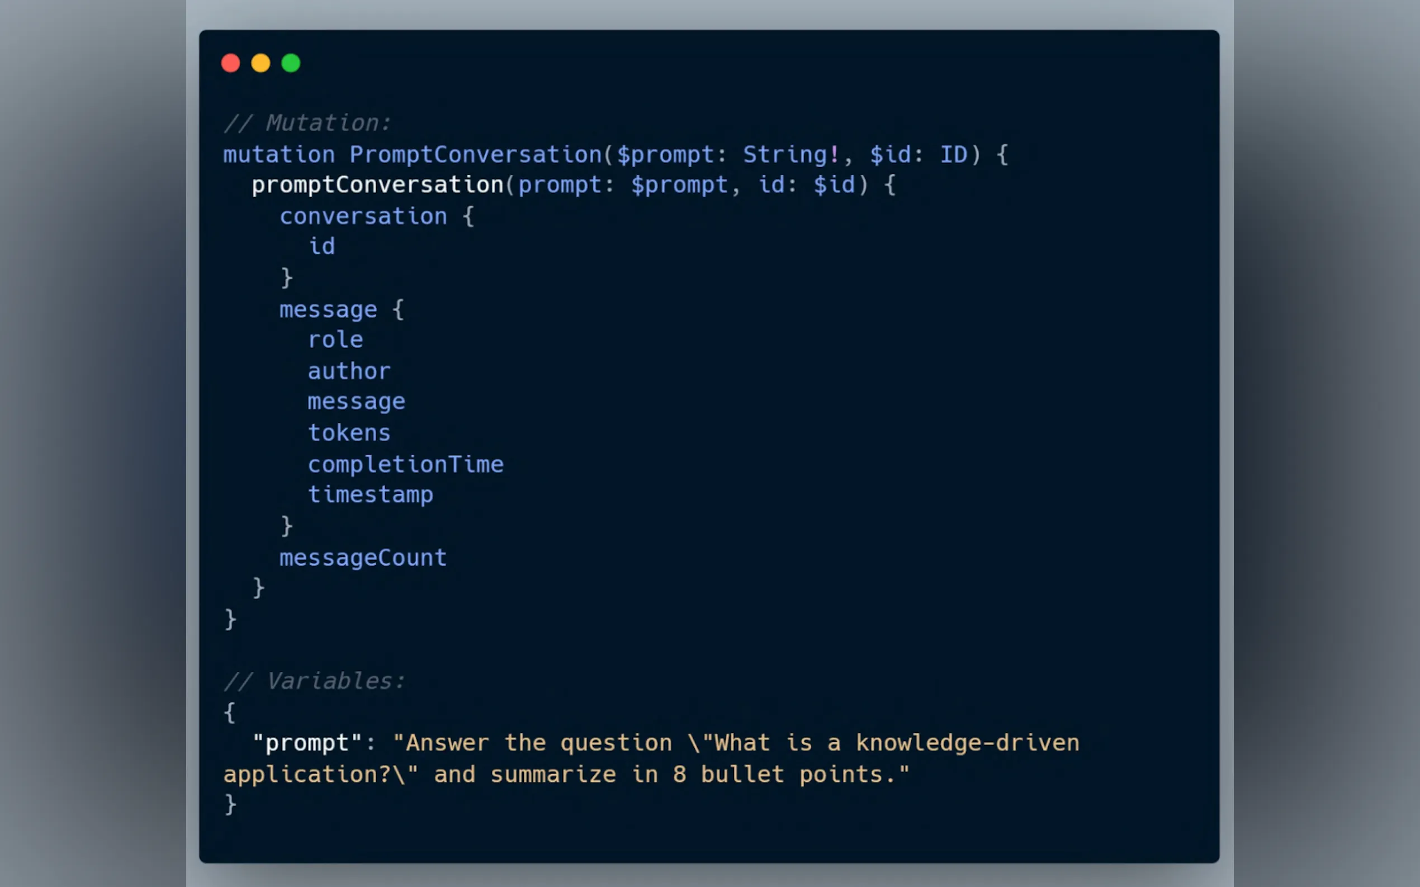Click the 'conversation' field name
Image resolution: width=1420 pixels, height=887 pixels.
click(363, 217)
